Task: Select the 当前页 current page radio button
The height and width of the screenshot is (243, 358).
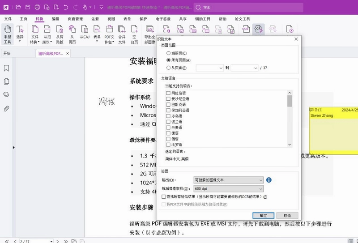Action: pyautogui.click(x=169, y=53)
